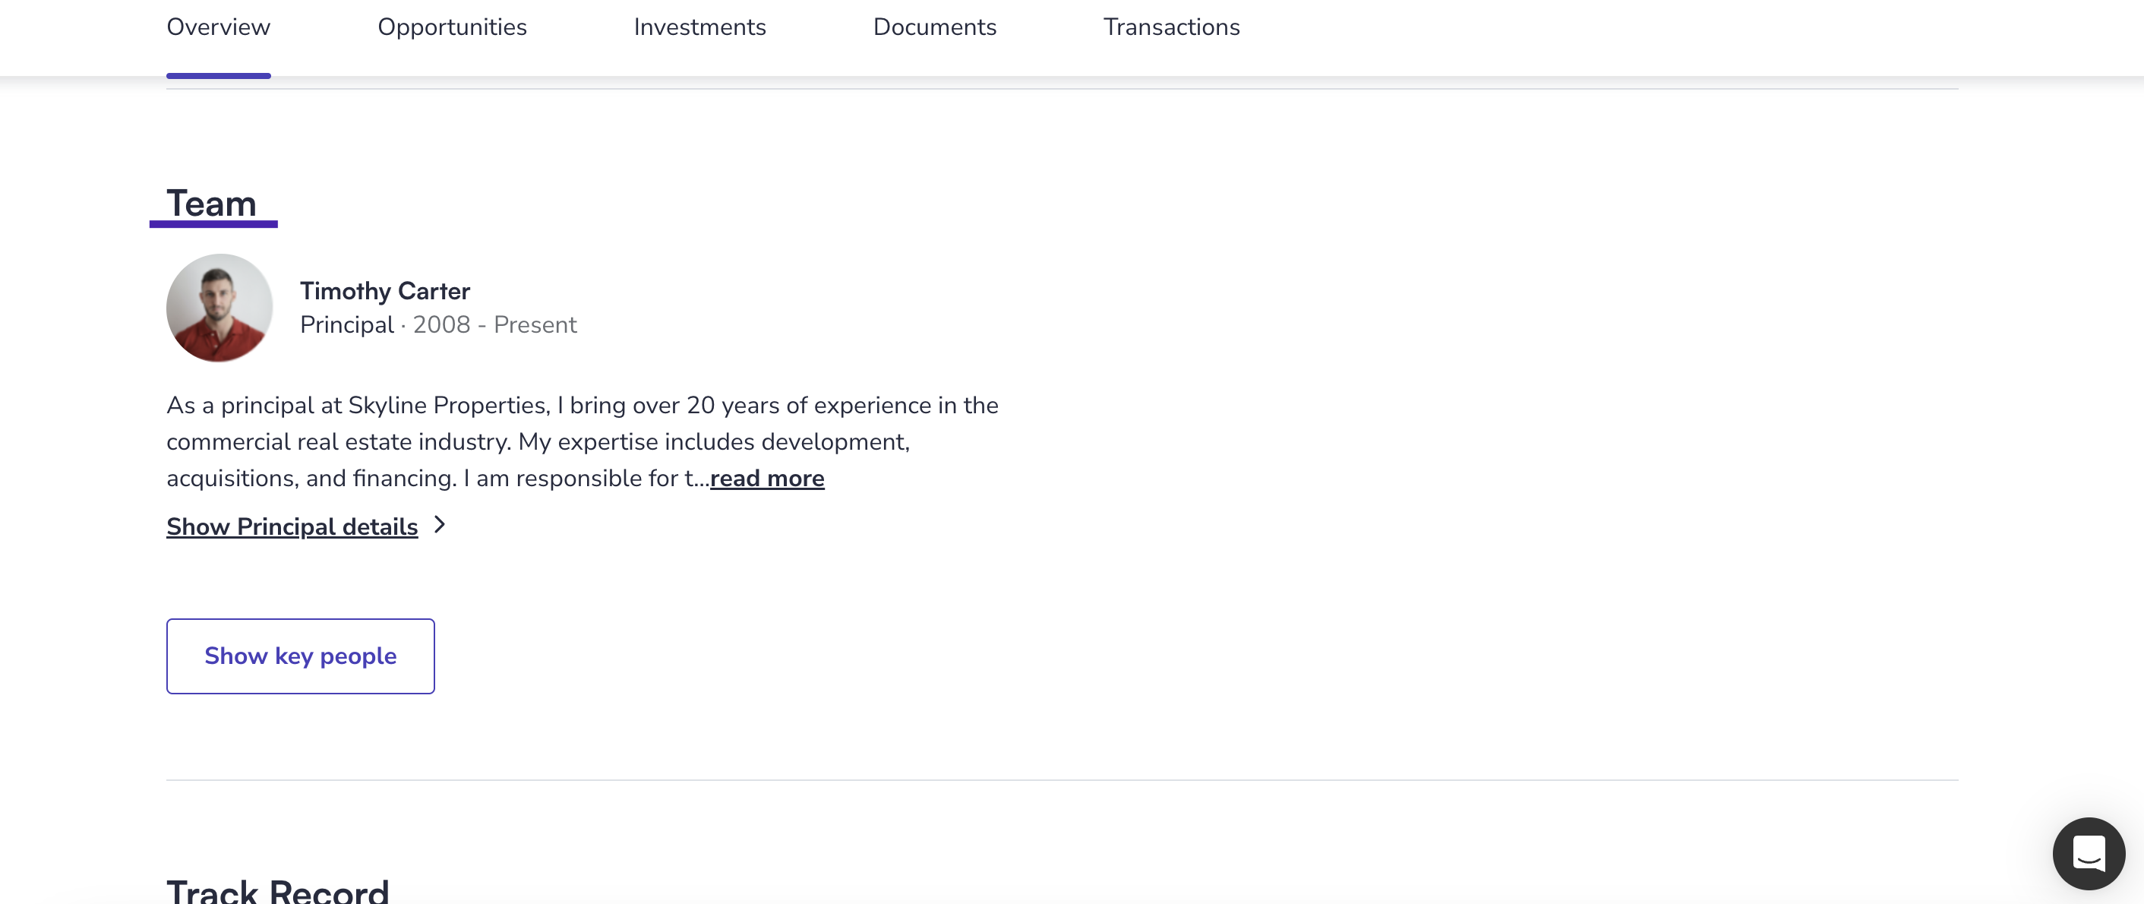Open the chat support widget icon
The width and height of the screenshot is (2144, 904).
(2089, 853)
